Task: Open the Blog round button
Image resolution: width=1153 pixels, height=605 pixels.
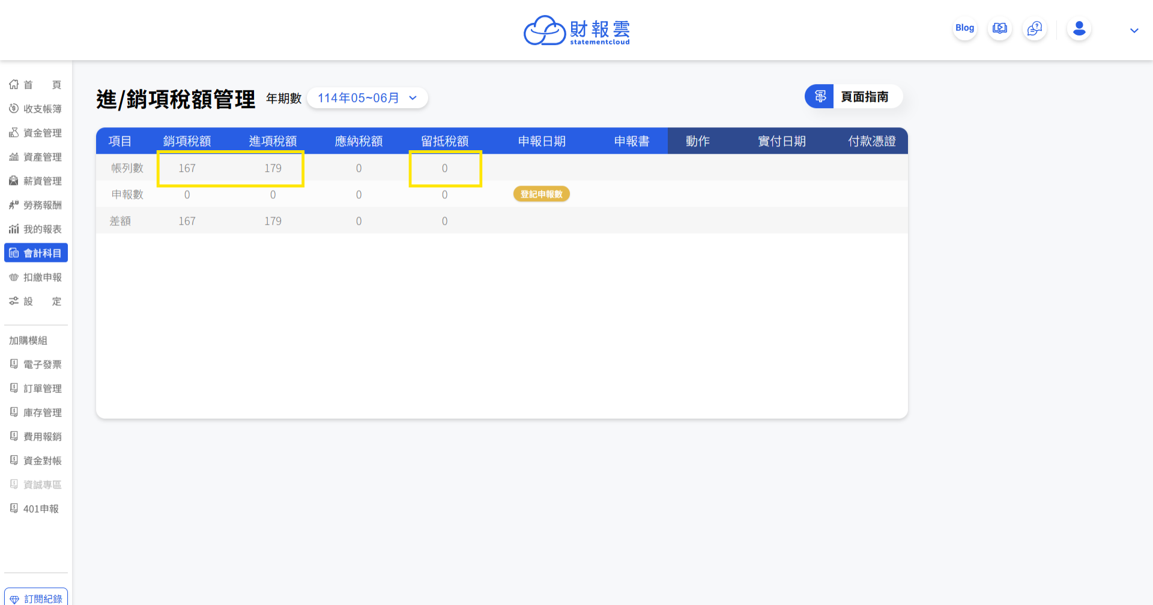Action: coord(965,28)
